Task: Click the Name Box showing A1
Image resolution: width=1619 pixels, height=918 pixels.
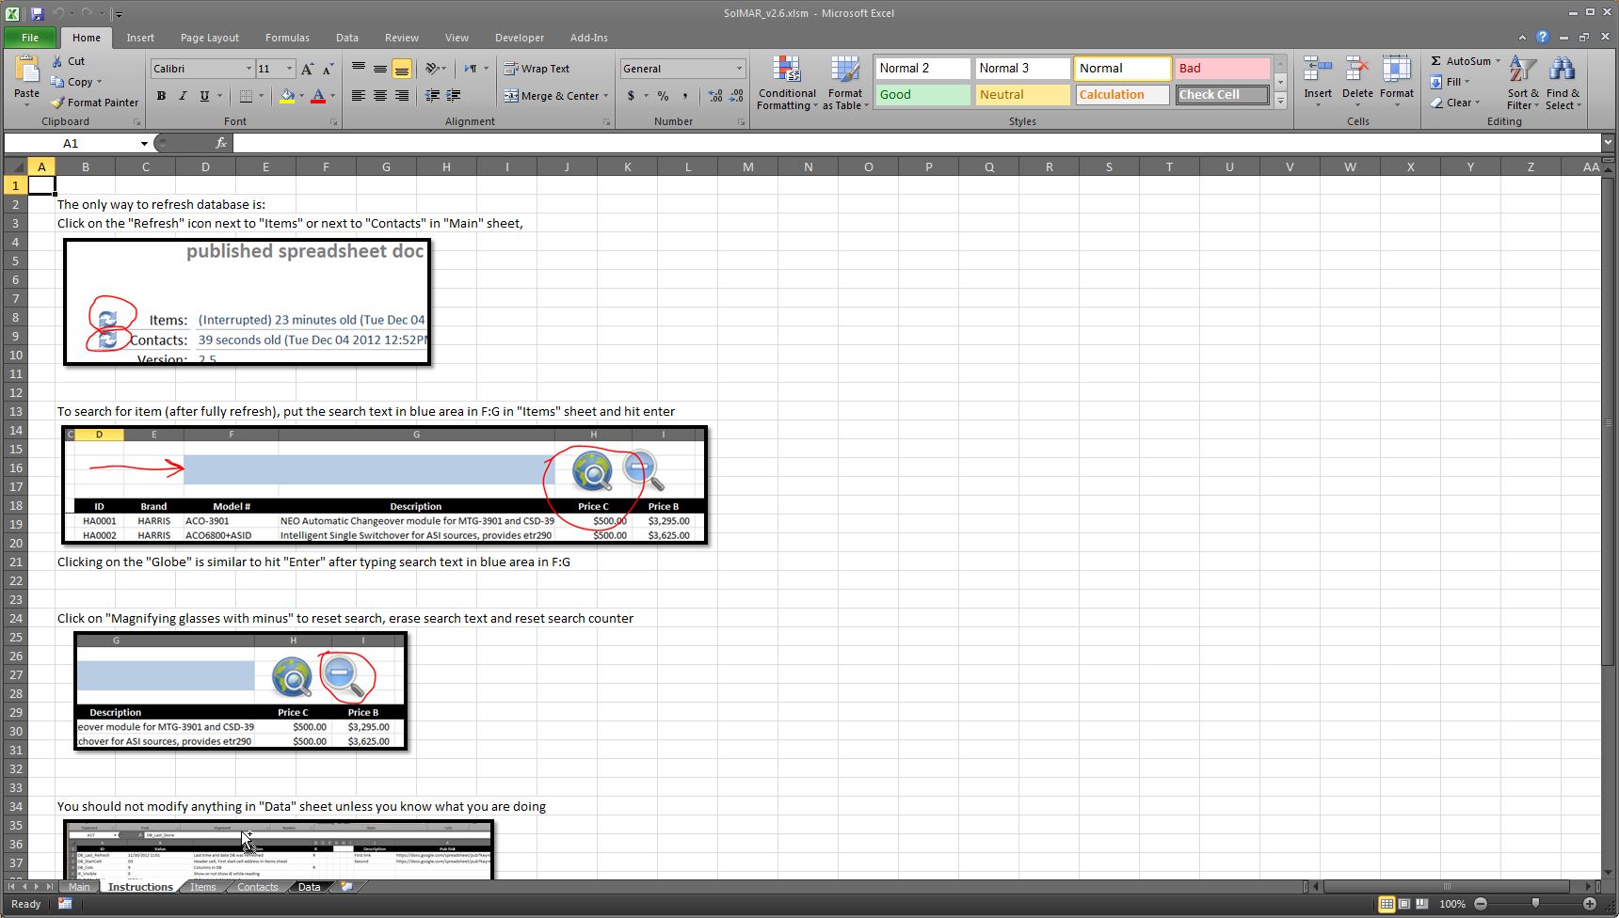Action: (71, 143)
